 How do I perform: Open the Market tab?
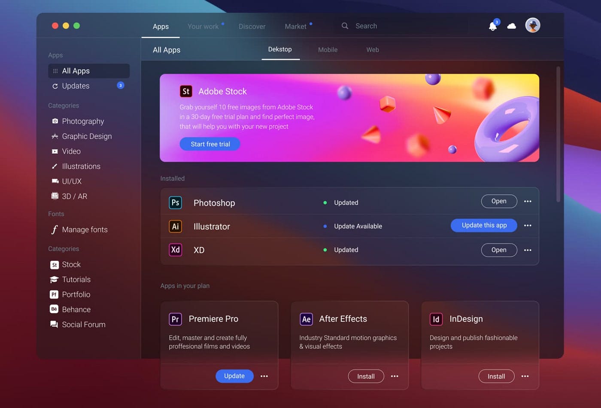(x=295, y=27)
